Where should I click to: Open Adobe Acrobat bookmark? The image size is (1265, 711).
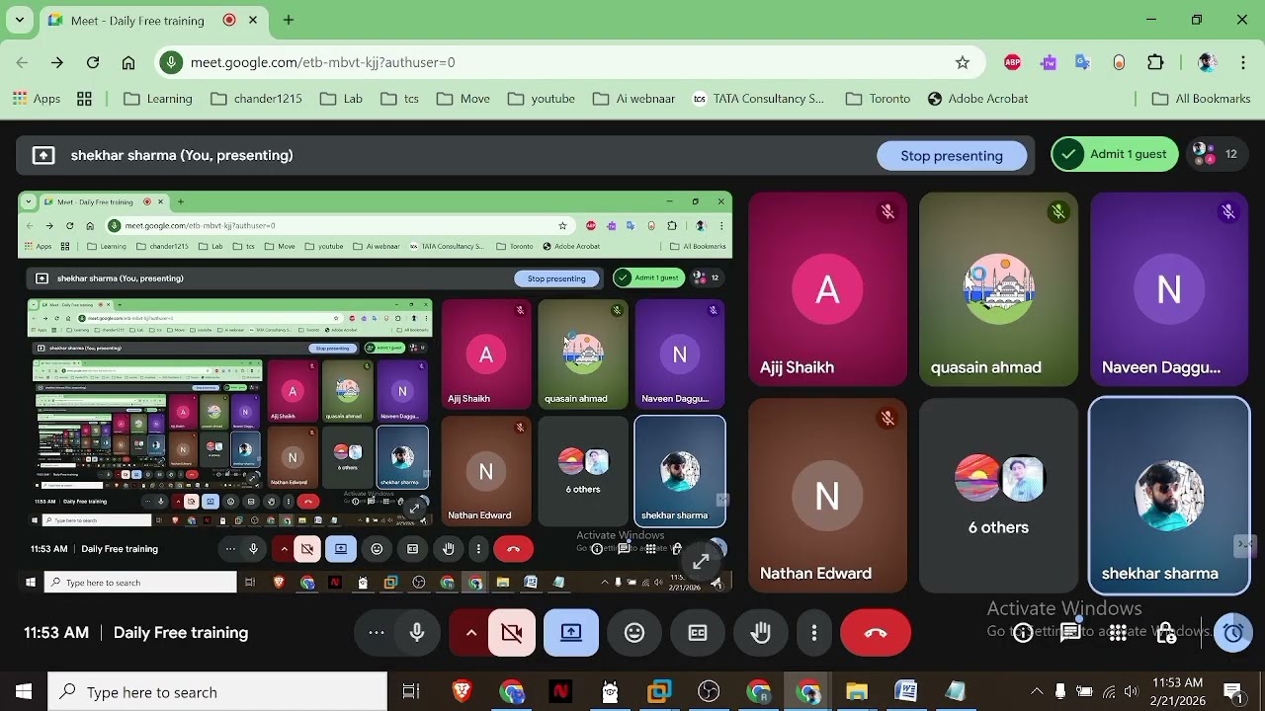click(x=978, y=99)
